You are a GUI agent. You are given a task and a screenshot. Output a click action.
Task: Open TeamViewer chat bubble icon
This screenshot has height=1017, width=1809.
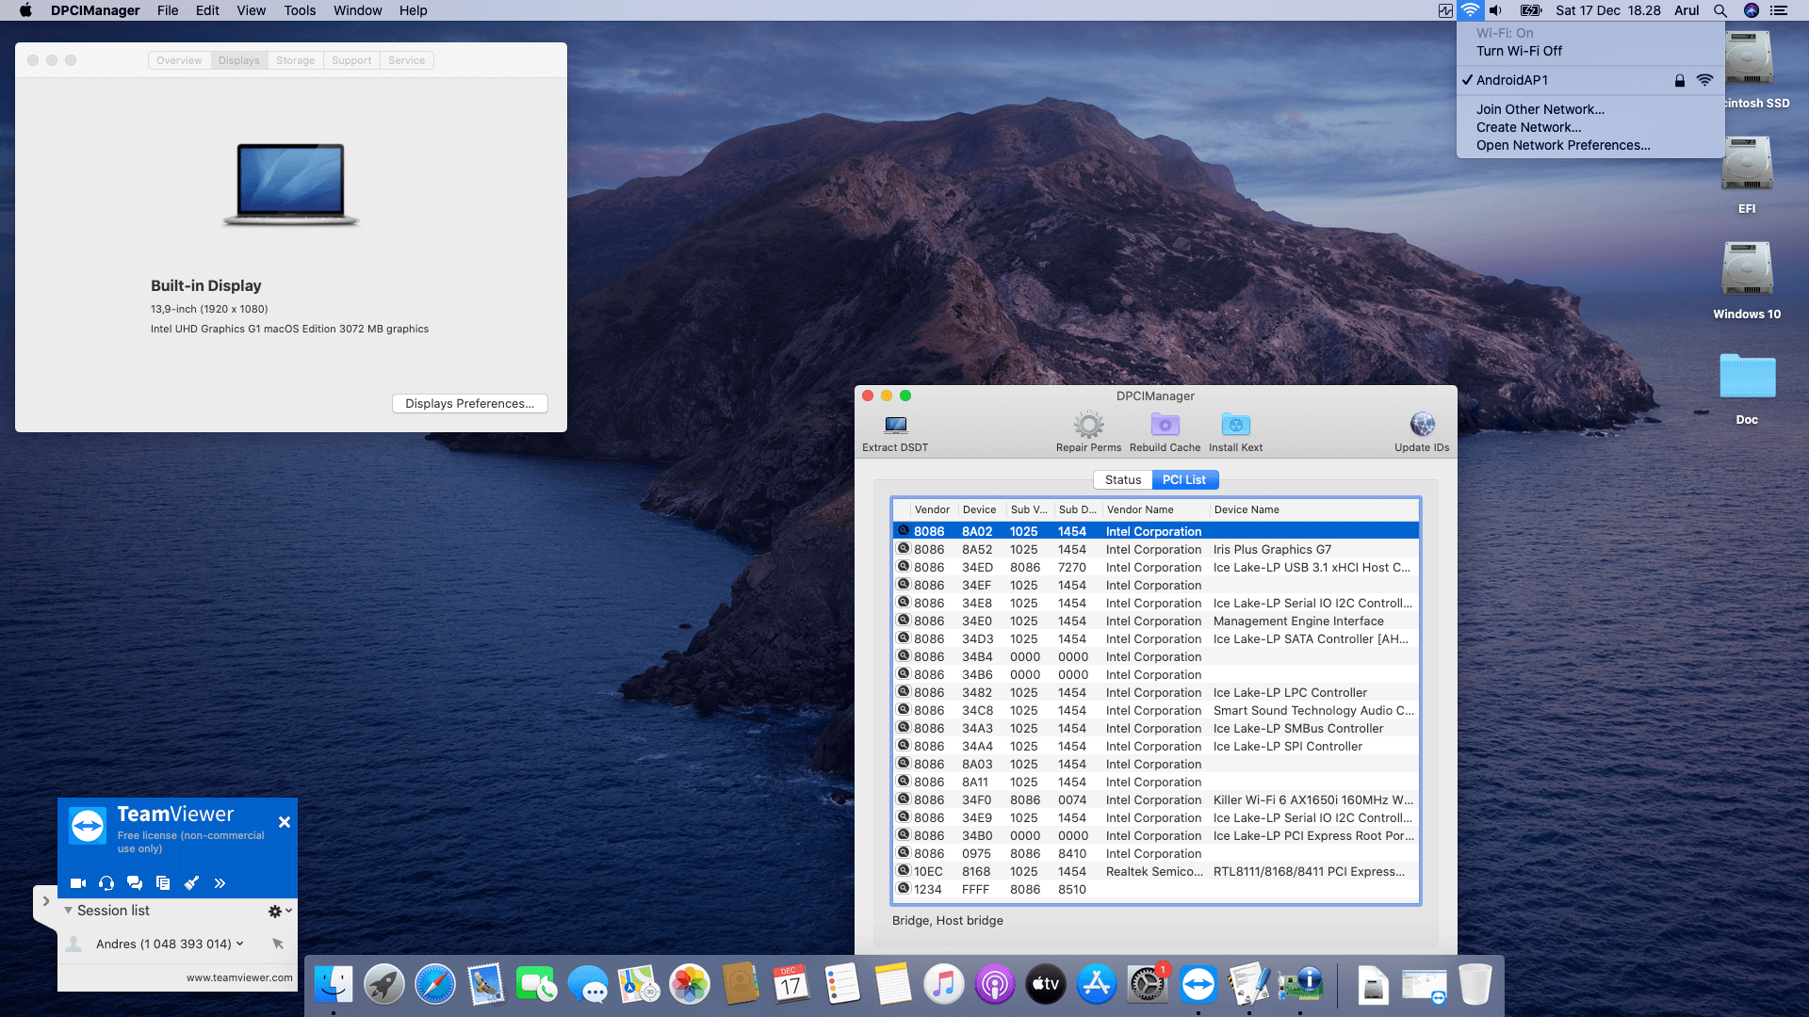(135, 883)
